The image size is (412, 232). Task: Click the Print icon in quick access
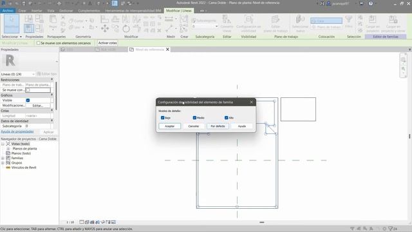coord(59,3)
